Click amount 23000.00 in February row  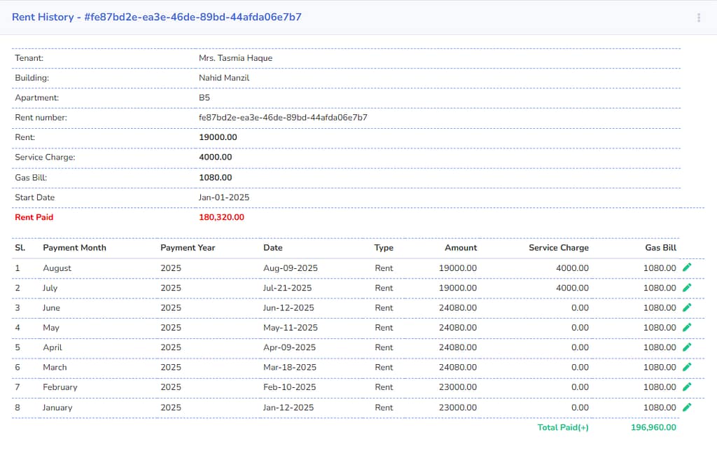458,387
